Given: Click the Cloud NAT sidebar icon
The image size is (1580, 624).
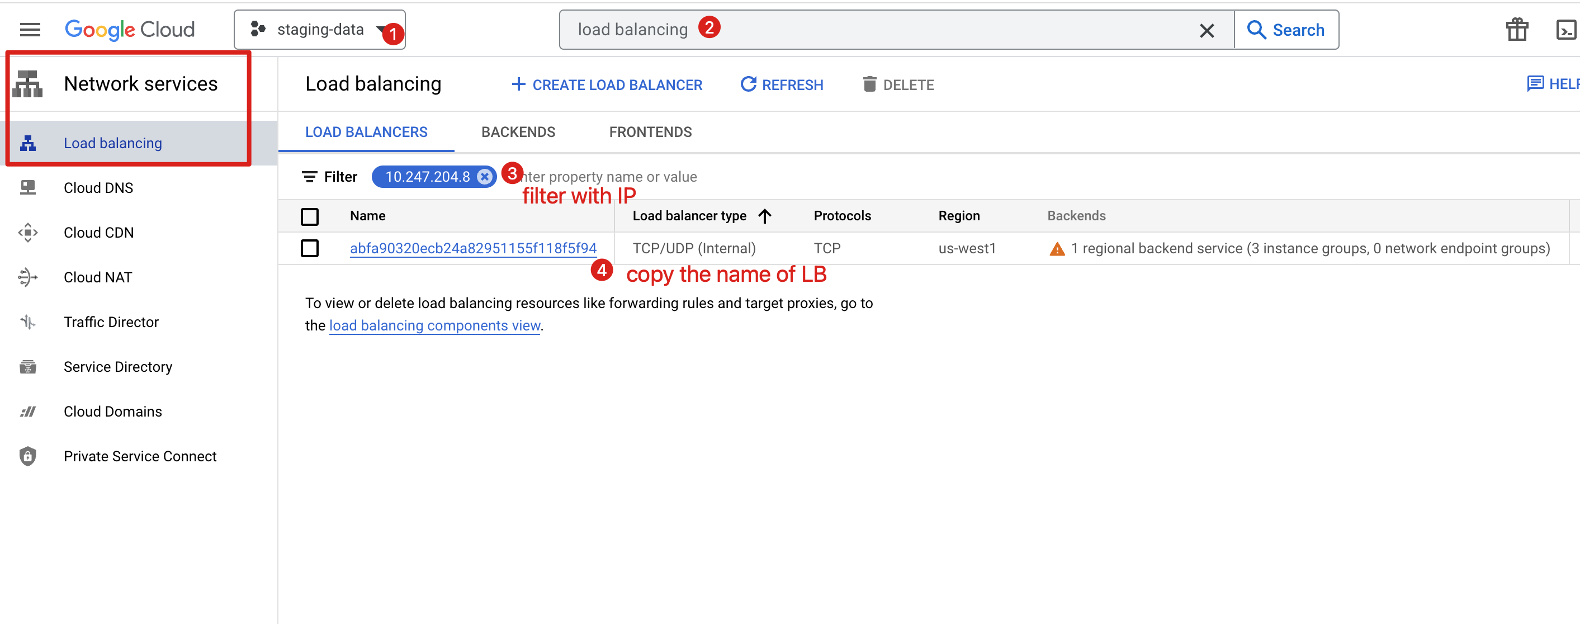Looking at the screenshot, I should coord(26,278).
